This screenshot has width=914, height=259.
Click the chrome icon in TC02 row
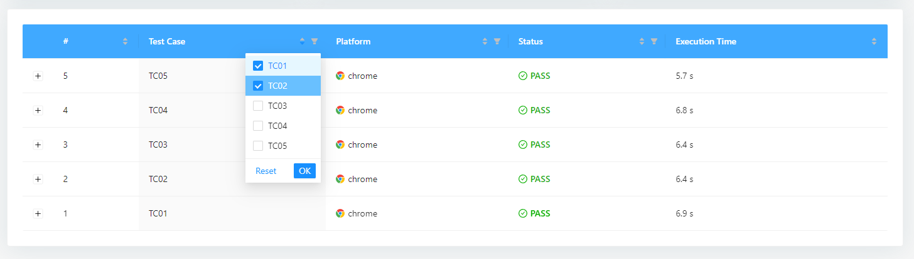(x=340, y=179)
